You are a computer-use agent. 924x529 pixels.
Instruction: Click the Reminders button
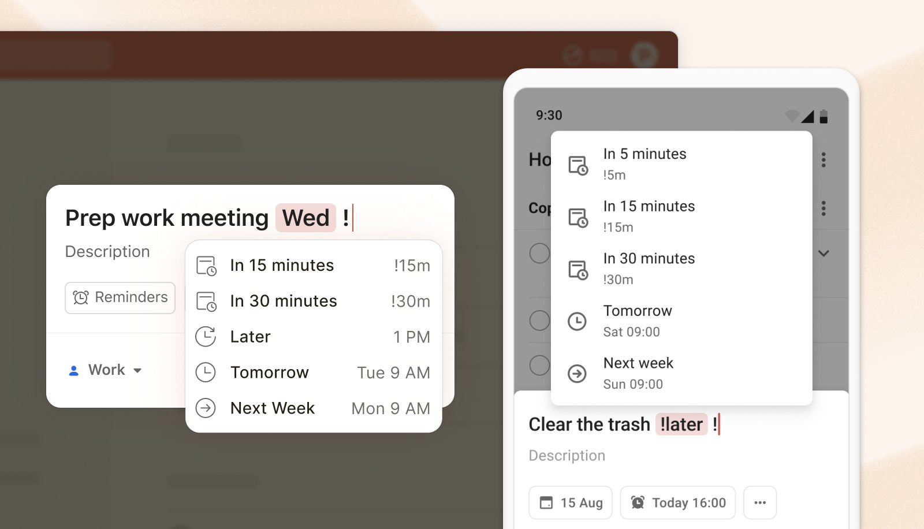coord(120,297)
